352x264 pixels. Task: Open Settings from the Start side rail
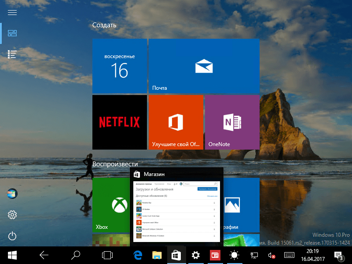pyautogui.click(x=12, y=215)
